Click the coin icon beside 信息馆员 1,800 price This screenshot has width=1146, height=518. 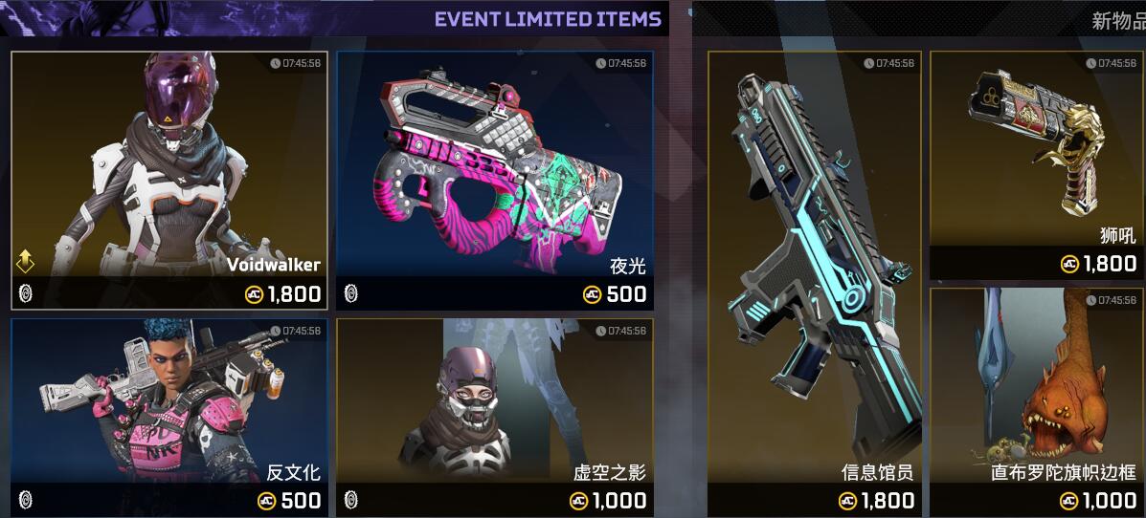click(x=848, y=501)
